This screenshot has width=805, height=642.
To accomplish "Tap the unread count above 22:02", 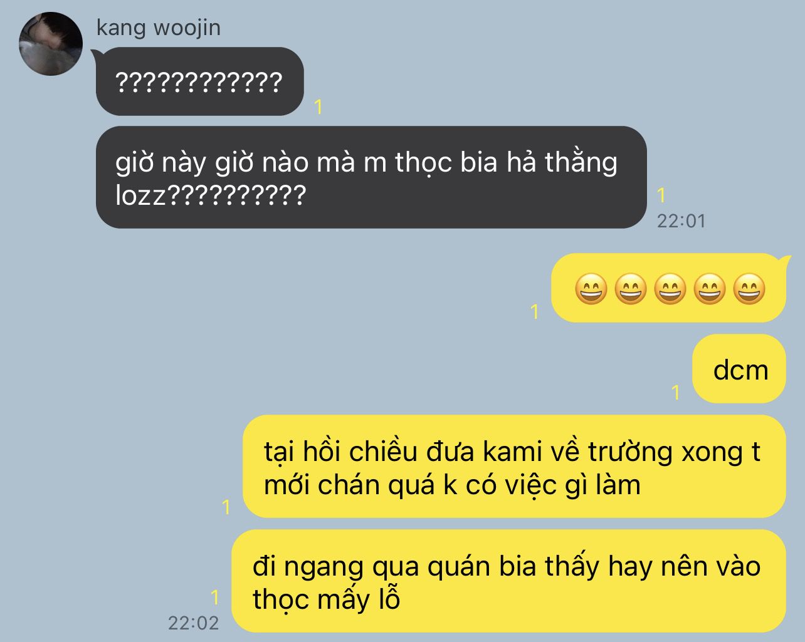I will [x=215, y=597].
